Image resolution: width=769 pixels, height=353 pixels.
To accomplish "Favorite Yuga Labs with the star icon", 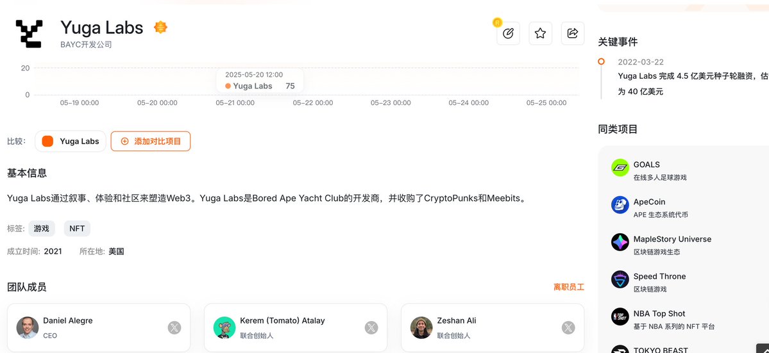I will 541,33.
